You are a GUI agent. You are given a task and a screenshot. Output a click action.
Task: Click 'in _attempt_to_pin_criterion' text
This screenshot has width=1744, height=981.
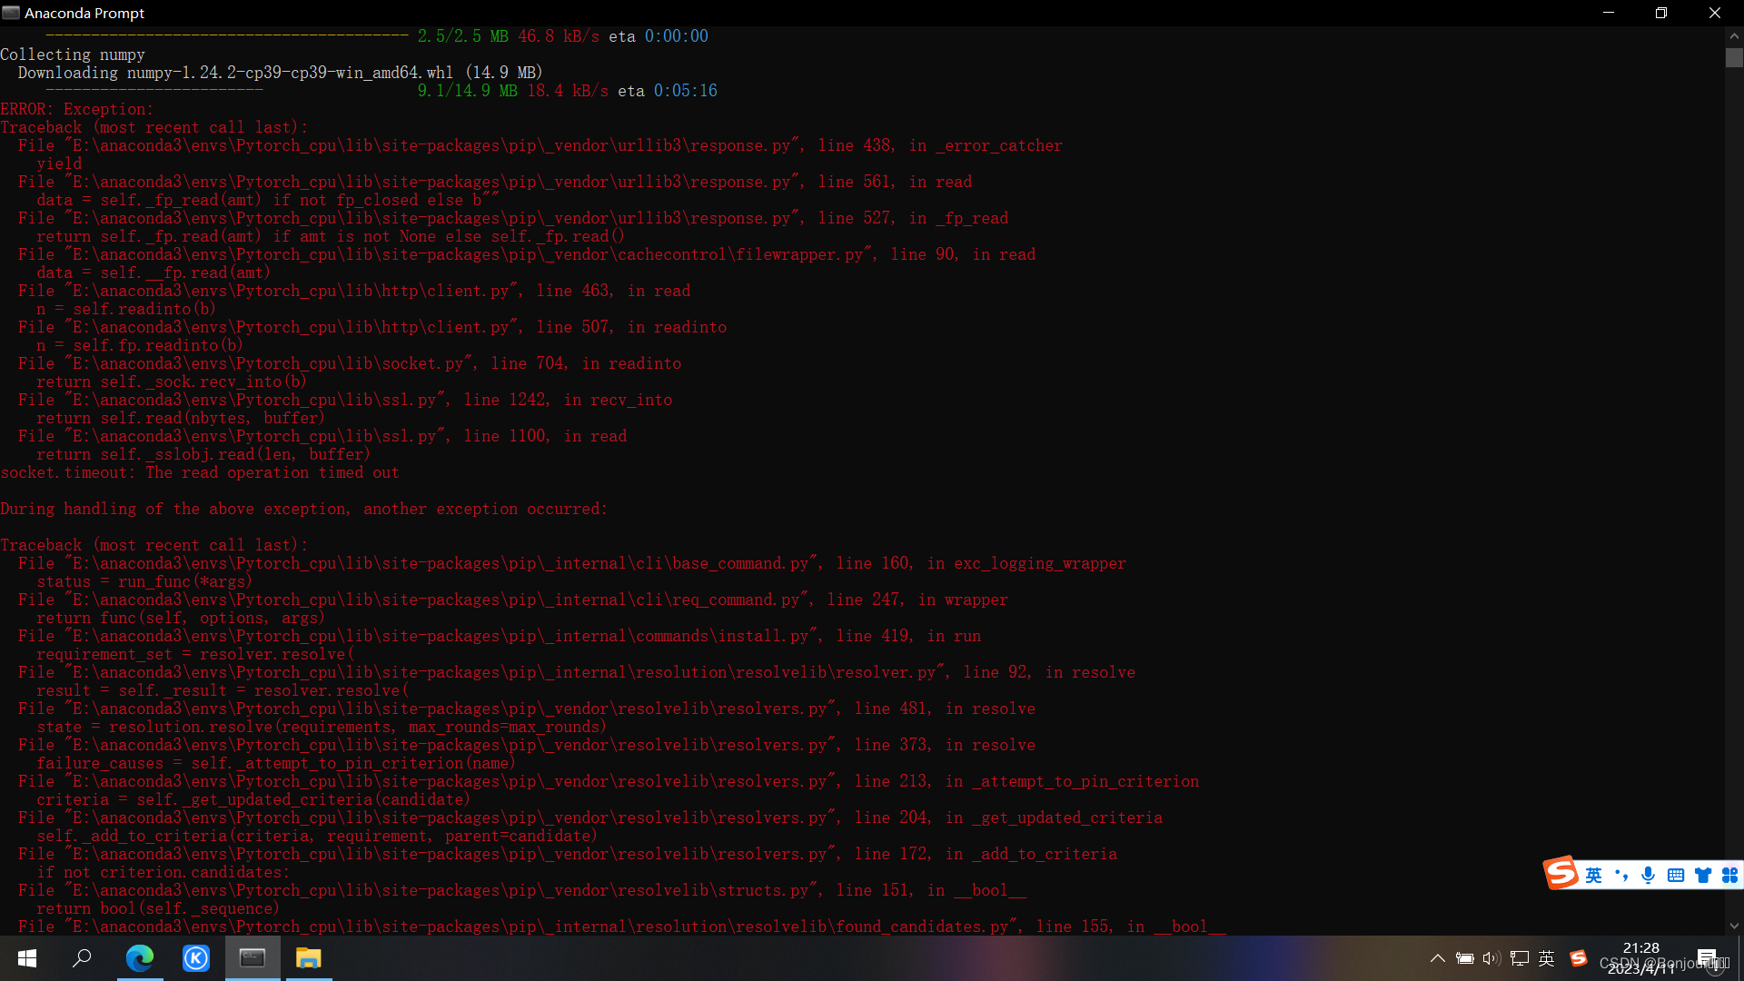point(1072,781)
